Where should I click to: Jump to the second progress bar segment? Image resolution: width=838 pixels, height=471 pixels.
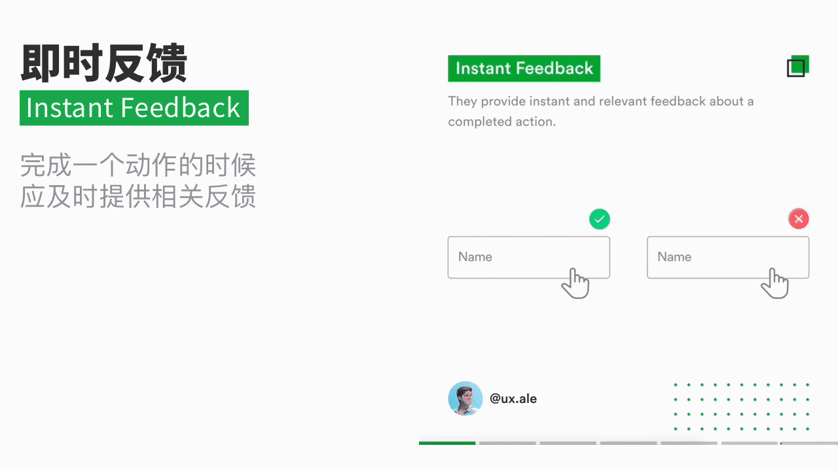[x=507, y=443]
